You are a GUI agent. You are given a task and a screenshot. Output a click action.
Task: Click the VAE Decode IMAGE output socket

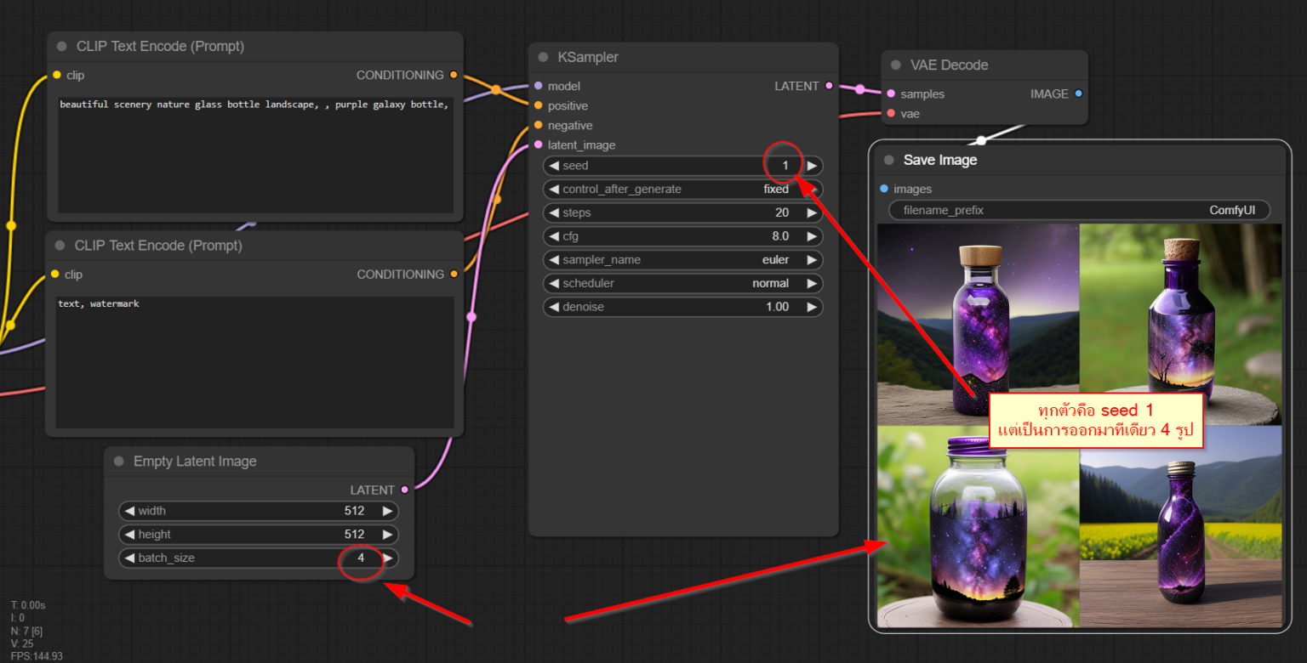[x=1079, y=94]
